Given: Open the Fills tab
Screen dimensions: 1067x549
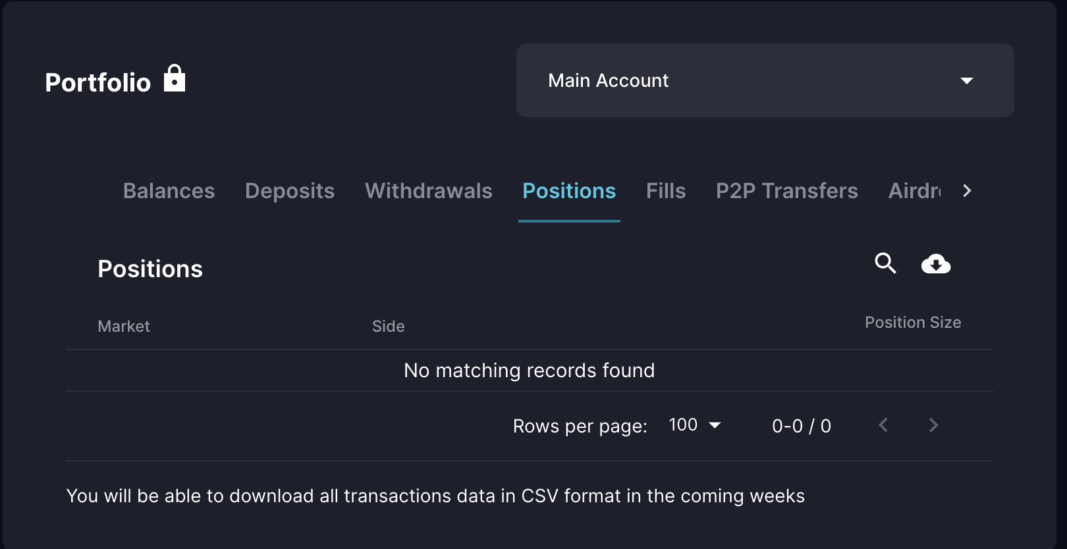Looking at the screenshot, I should tap(666, 191).
